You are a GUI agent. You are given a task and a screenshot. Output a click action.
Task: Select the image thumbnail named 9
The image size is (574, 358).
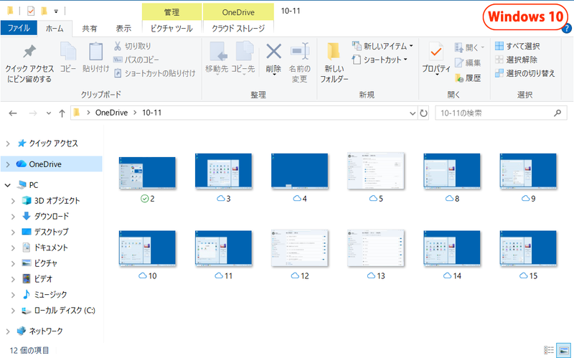pos(528,171)
